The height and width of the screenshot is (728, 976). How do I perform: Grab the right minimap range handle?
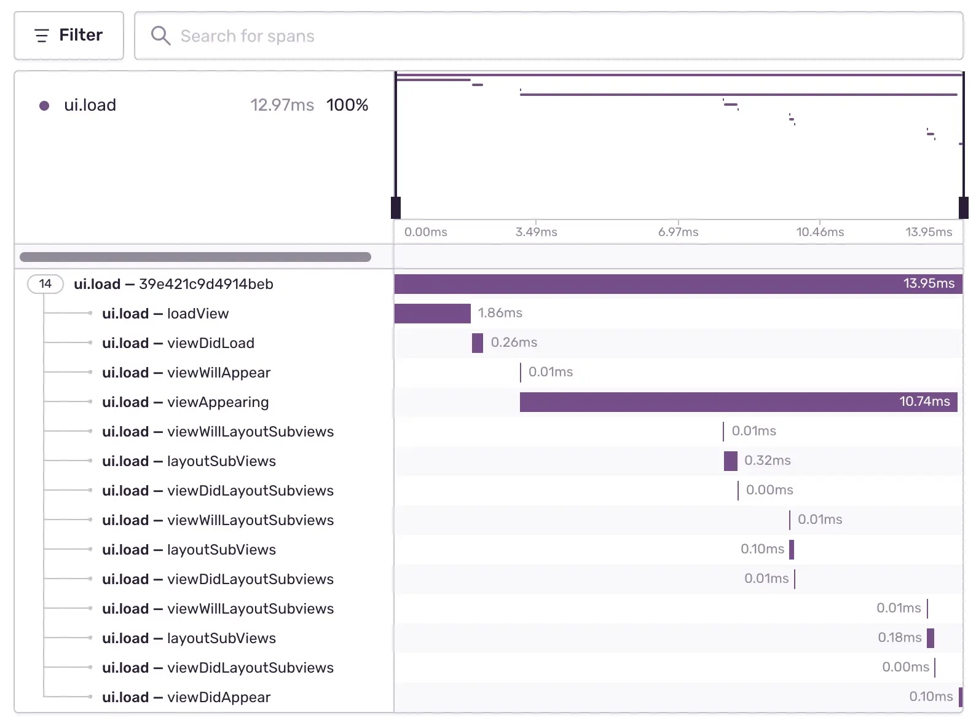(963, 208)
